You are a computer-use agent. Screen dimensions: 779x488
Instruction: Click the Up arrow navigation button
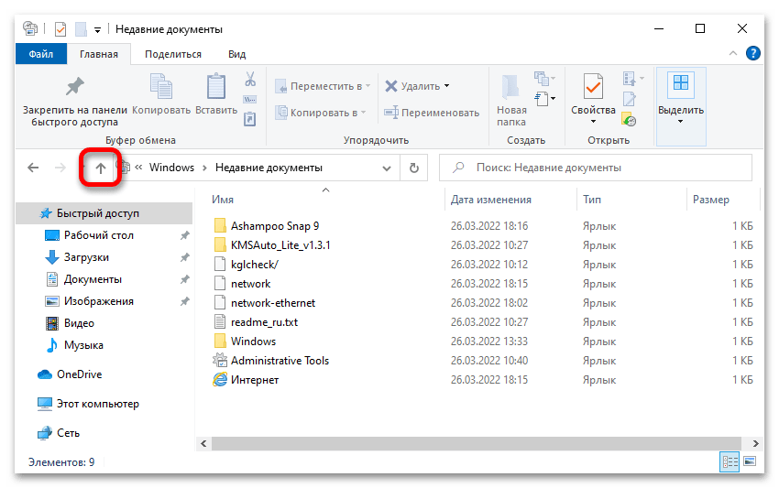(x=101, y=168)
